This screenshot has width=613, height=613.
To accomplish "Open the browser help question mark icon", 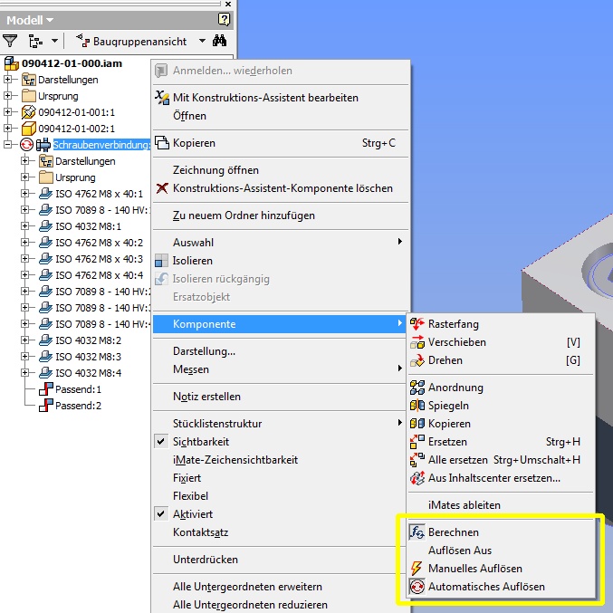I will [224, 19].
